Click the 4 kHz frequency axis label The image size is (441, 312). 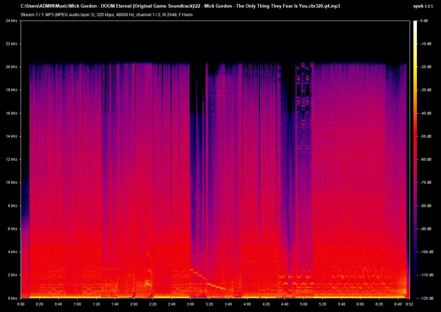(12, 252)
